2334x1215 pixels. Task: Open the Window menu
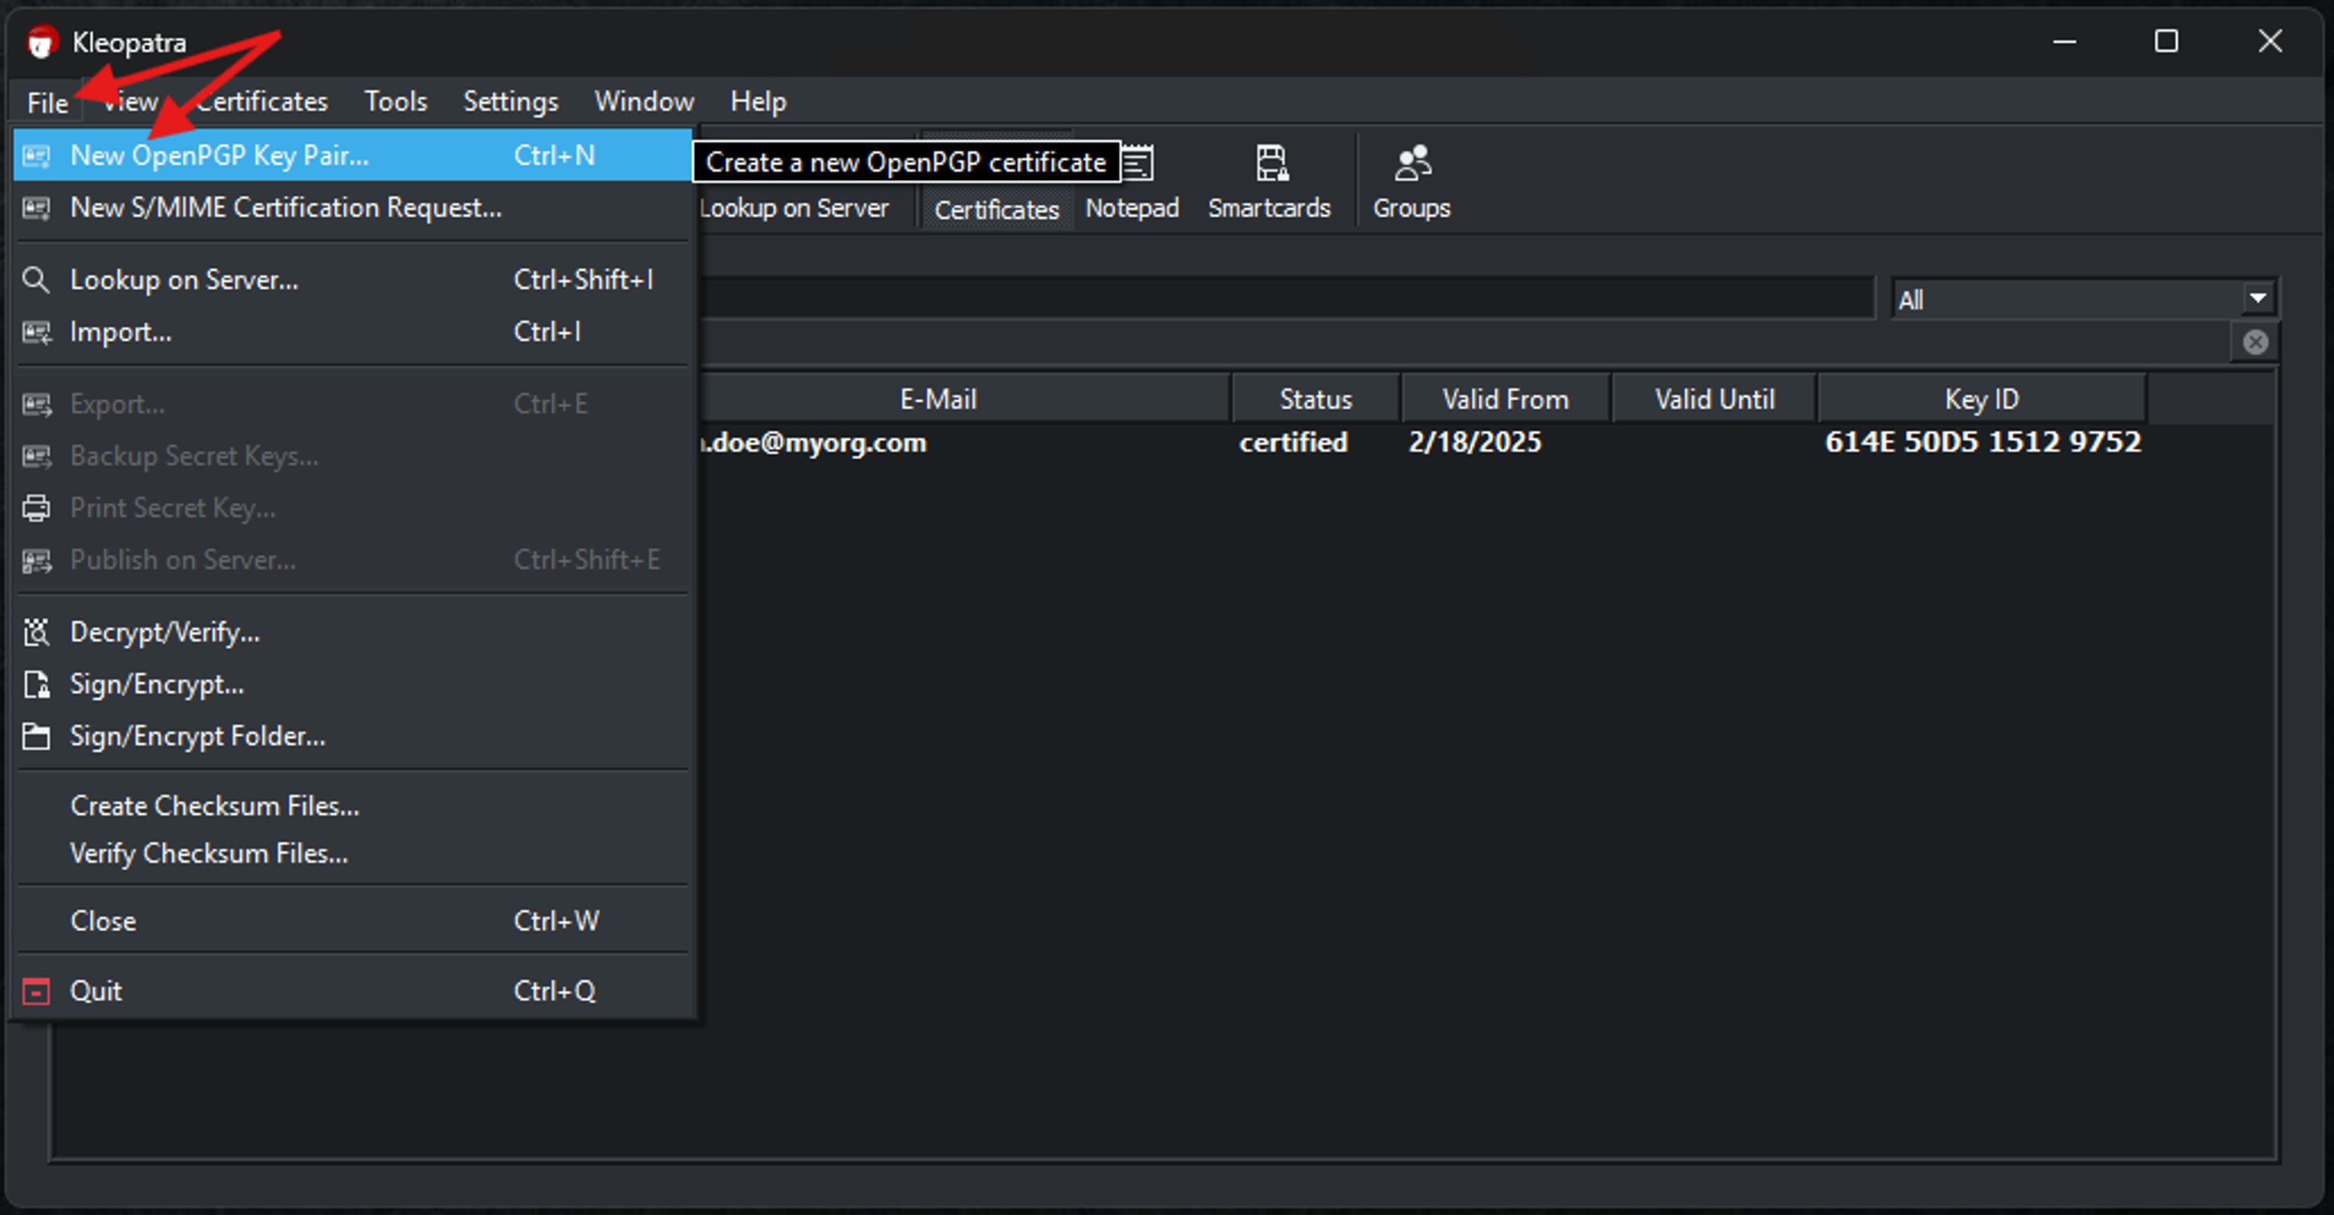[644, 101]
